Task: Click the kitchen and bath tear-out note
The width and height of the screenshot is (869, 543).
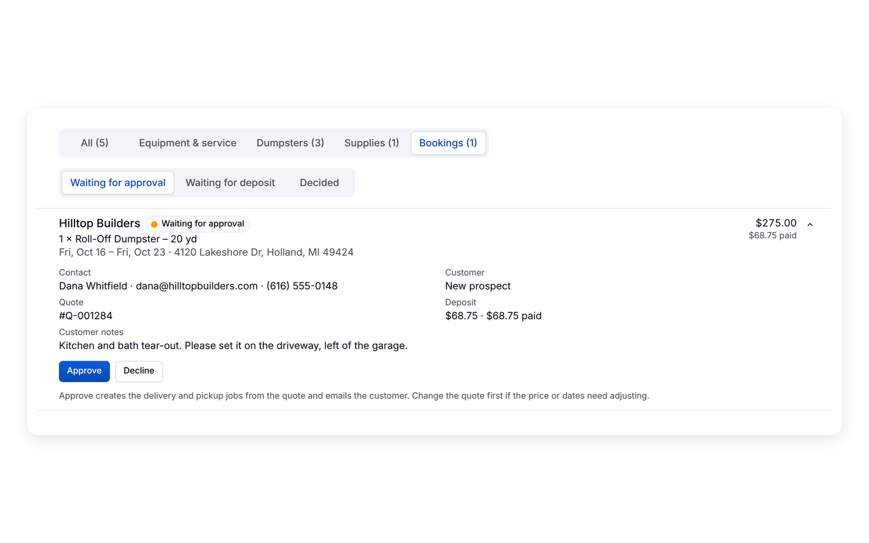Action: 233,346
